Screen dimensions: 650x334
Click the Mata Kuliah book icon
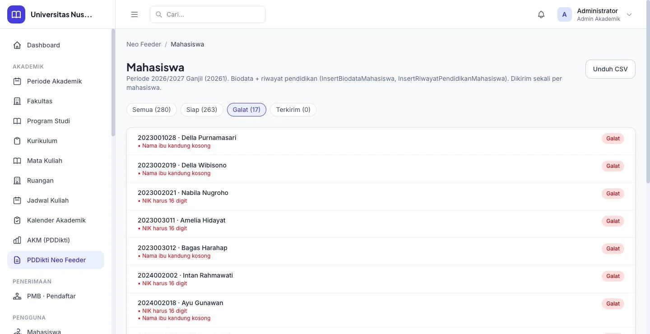click(17, 161)
